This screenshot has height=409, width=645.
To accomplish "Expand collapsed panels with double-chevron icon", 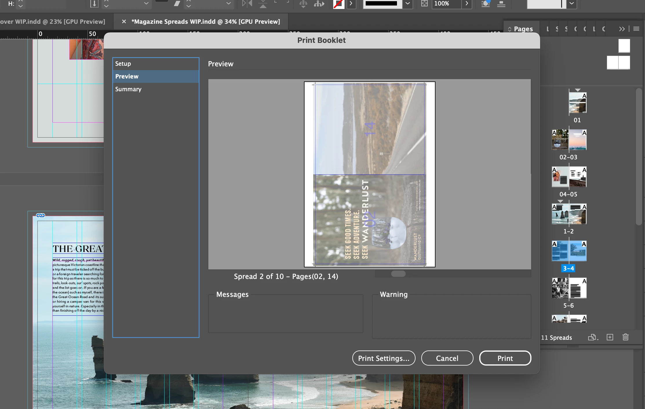I will [622, 29].
